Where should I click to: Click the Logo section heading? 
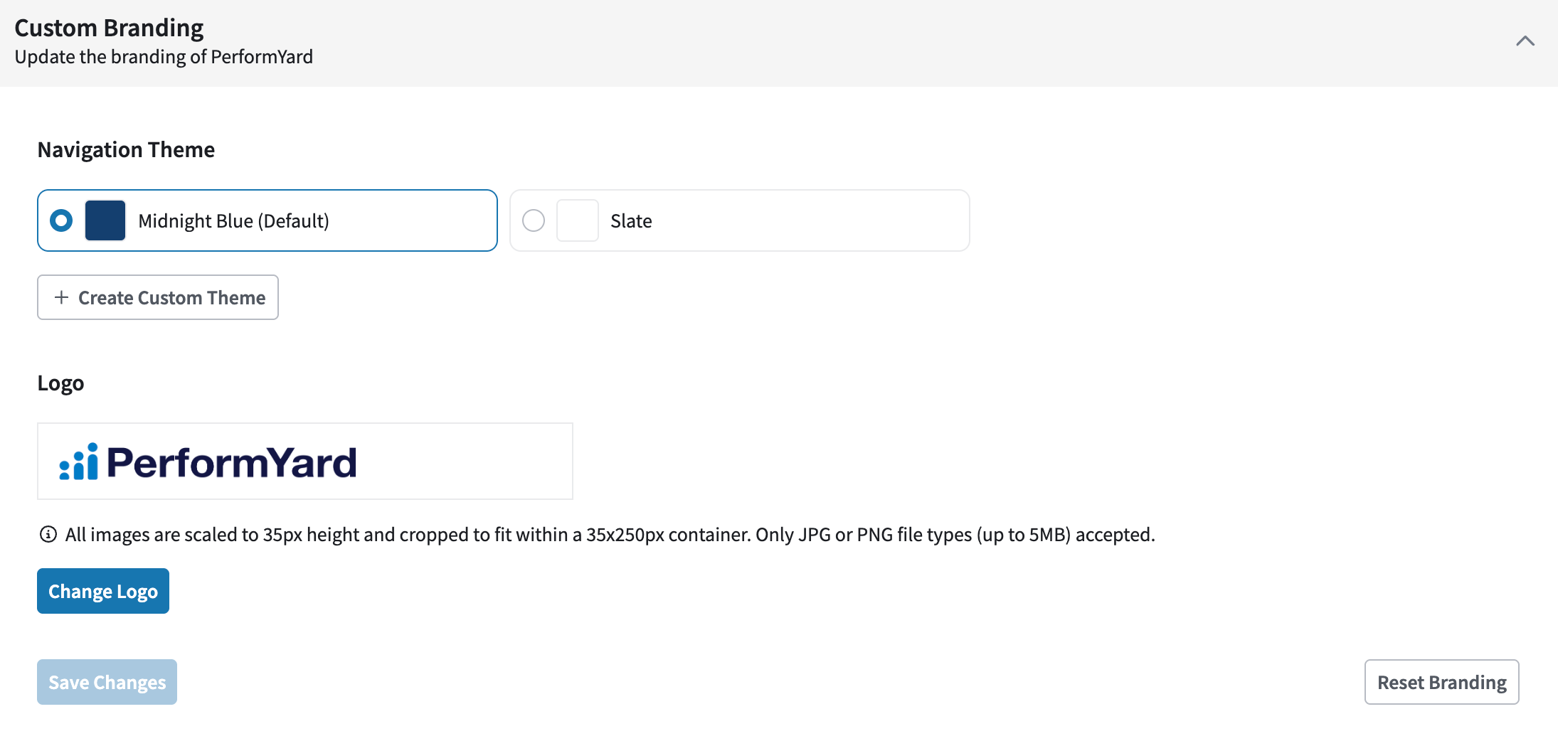(60, 383)
